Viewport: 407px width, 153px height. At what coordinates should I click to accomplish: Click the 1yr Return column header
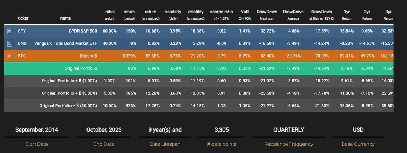347,14
